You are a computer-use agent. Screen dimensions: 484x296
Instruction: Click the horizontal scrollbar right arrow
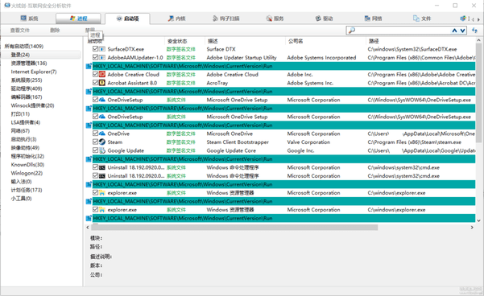472,228
